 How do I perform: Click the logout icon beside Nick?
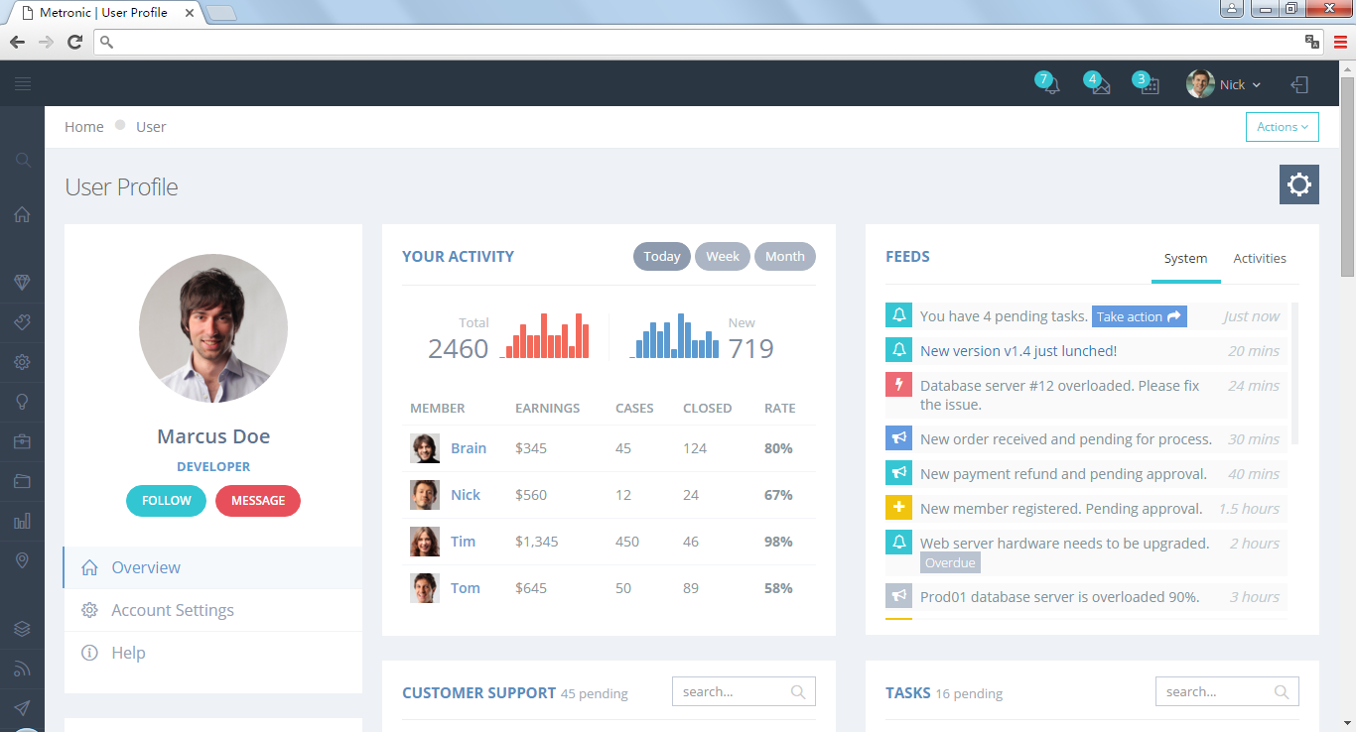click(1299, 85)
